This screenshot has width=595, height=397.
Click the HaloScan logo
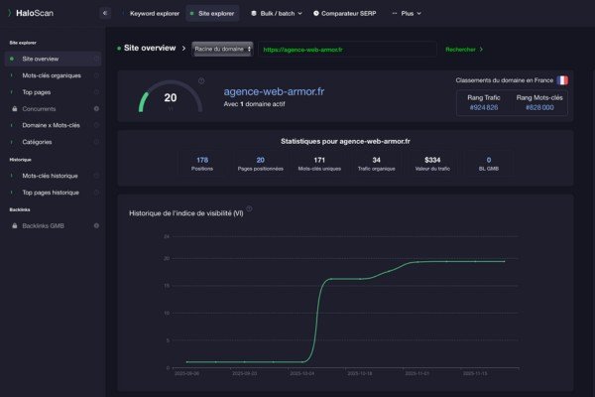pos(30,14)
